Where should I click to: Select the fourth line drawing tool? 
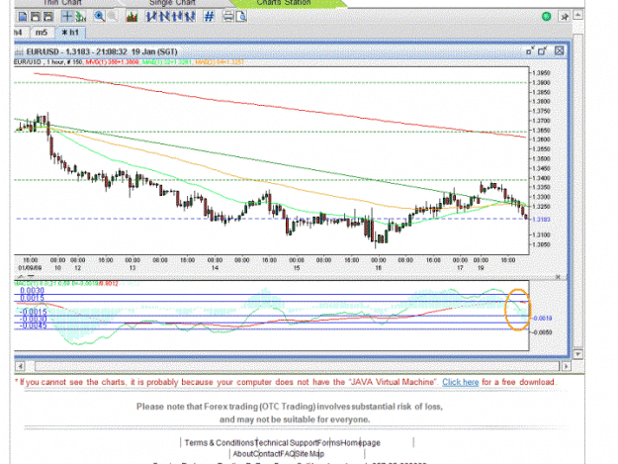[x=190, y=17]
